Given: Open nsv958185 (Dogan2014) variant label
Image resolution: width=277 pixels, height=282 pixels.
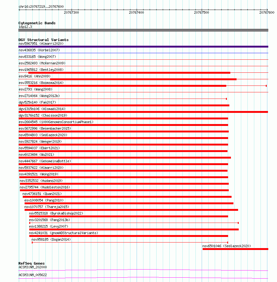Looking at the screenshot, I should click(51, 239).
